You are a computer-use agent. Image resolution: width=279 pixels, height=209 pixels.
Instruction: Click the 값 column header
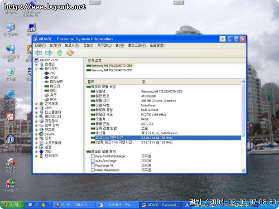pyautogui.click(x=190, y=82)
